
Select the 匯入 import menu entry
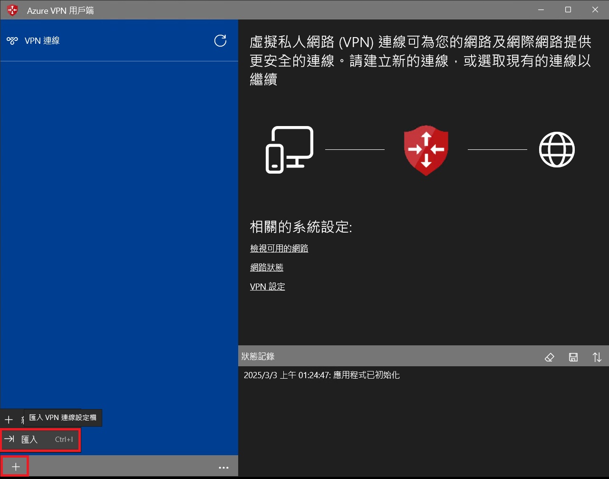(40, 440)
